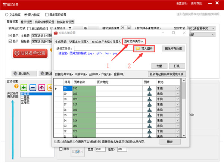
Task: Click the person image icon in row 027
Action: click(x=149, y=105)
